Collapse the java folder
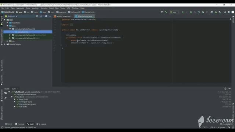 click(7, 26)
